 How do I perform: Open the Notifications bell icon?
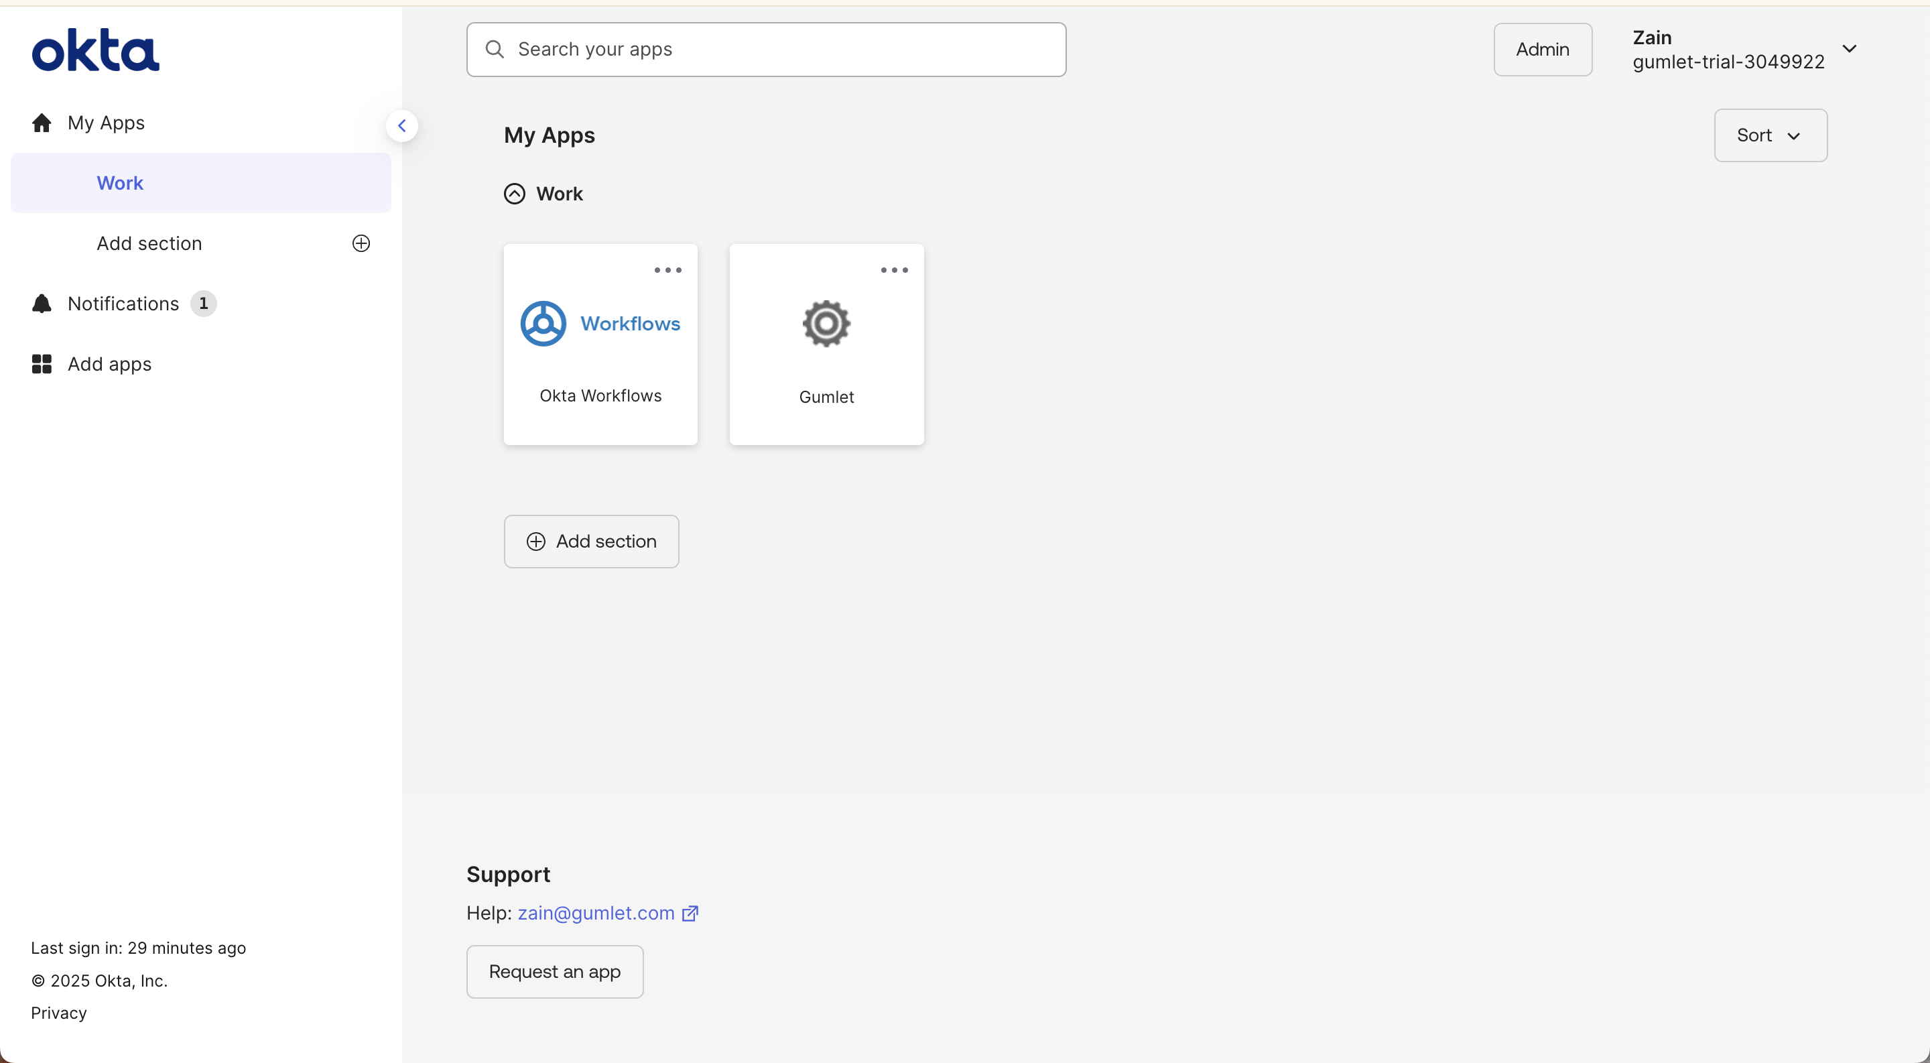coord(42,304)
